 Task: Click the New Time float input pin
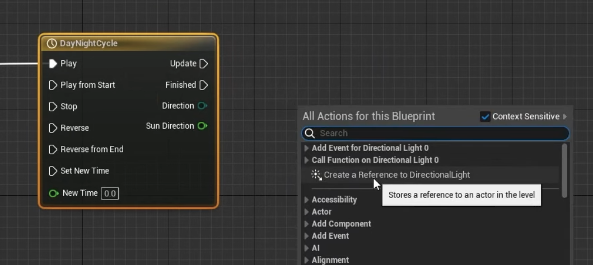point(53,193)
